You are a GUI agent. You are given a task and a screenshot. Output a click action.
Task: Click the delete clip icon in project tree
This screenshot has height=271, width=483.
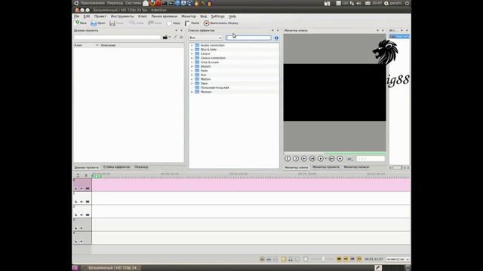click(x=181, y=37)
